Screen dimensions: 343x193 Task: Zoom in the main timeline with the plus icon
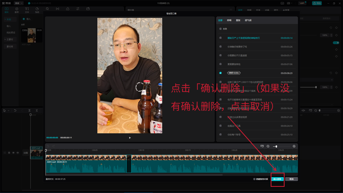click(338, 110)
